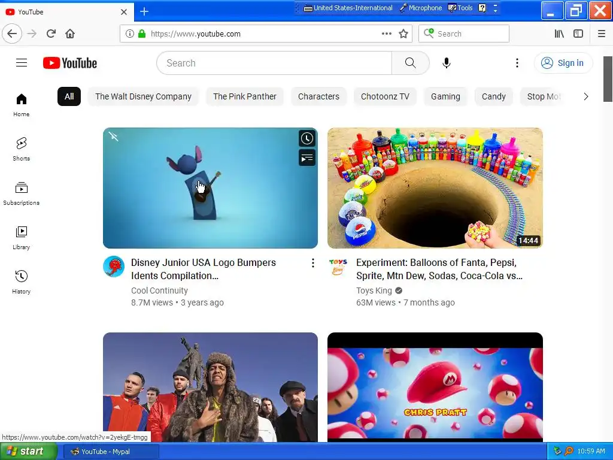Screen dimensions: 613x460
Task: Click the browser home icon
Action: point(70,34)
